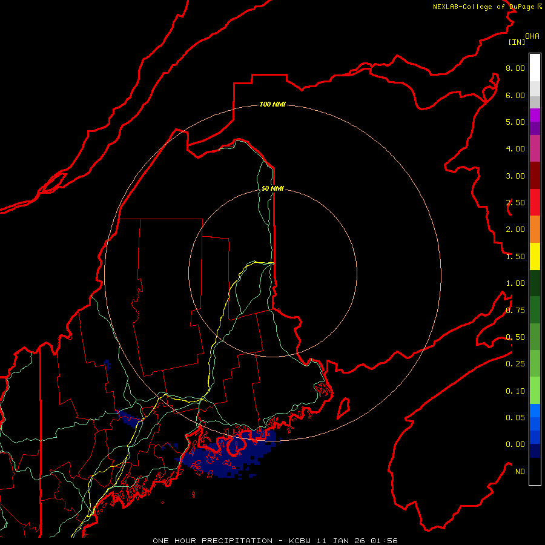
Task: Select the yellow 1.50 inch legend swatch
Action: click(x=535, y=256)
